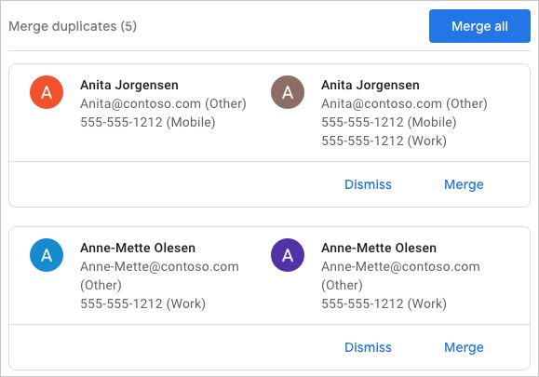Click the purple Anne-Mette Olesen avatar
This screenshot has width=539, height=377.
(288, 255)
